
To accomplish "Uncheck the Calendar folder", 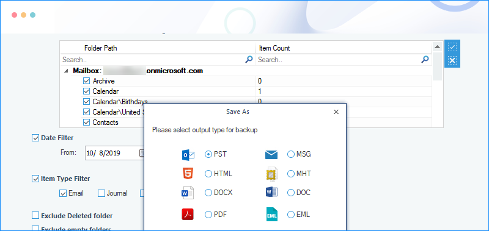I will (86, 91).
